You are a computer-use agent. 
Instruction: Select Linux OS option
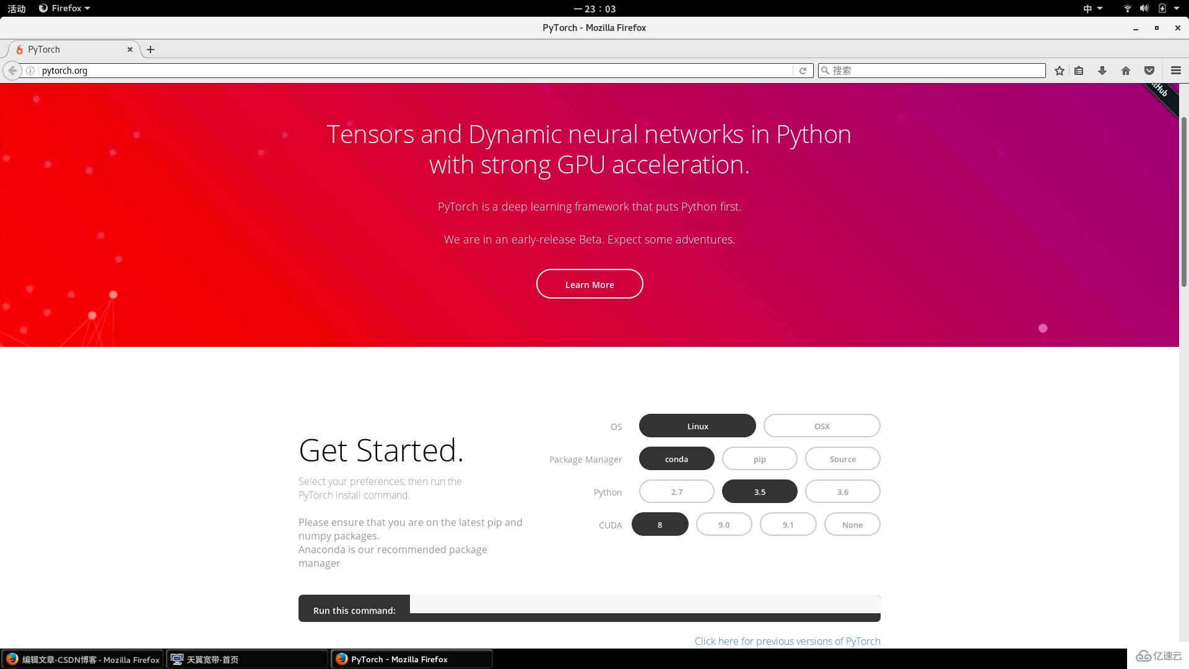697,426
